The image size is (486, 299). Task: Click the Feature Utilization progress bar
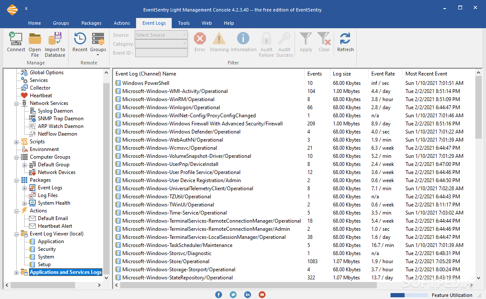click(409, 295)
